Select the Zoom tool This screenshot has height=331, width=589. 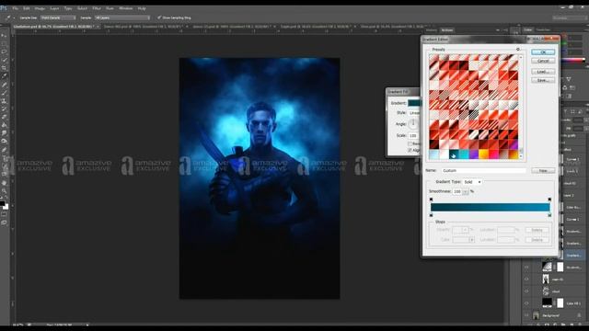click(4, 190)
